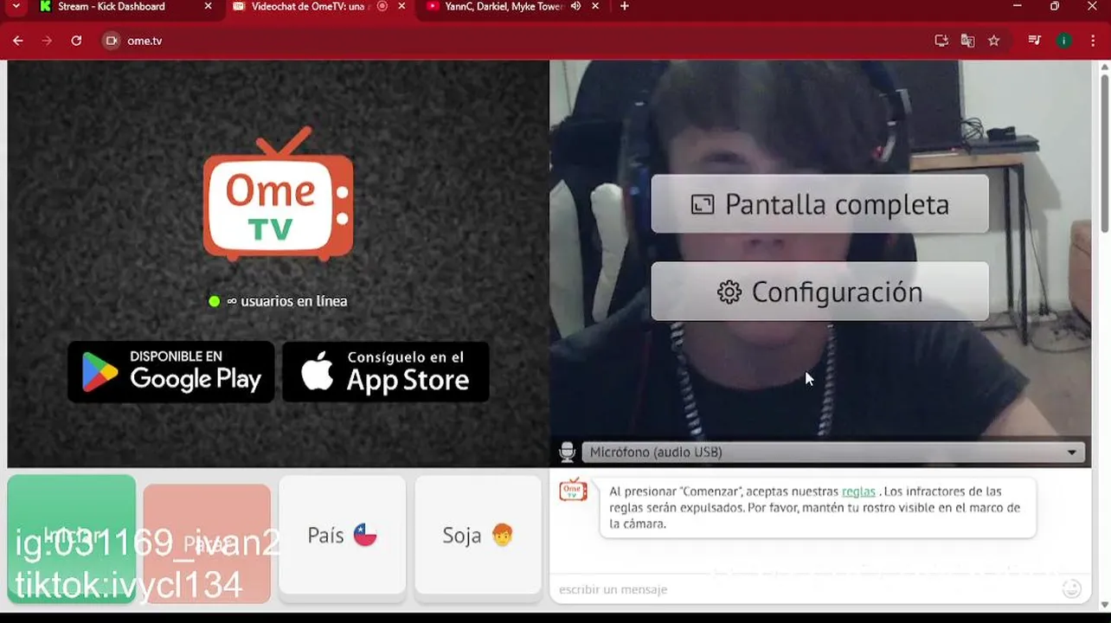Bookmark this page with the star icon

pyautogui.click(x=994, y=41)
